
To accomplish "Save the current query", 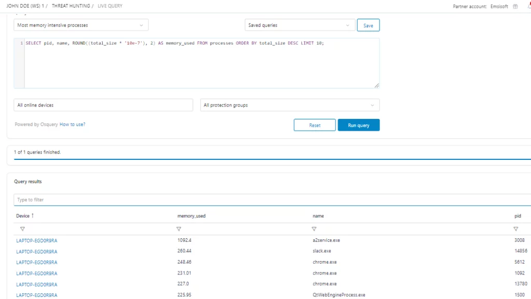I will click(x=368, y=25).
